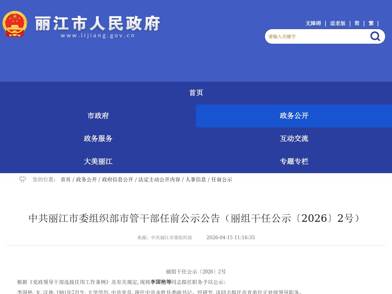Screen dimensions: 392x294
Task: Browse the 专题专栏 section
Action: coord(294,161)
